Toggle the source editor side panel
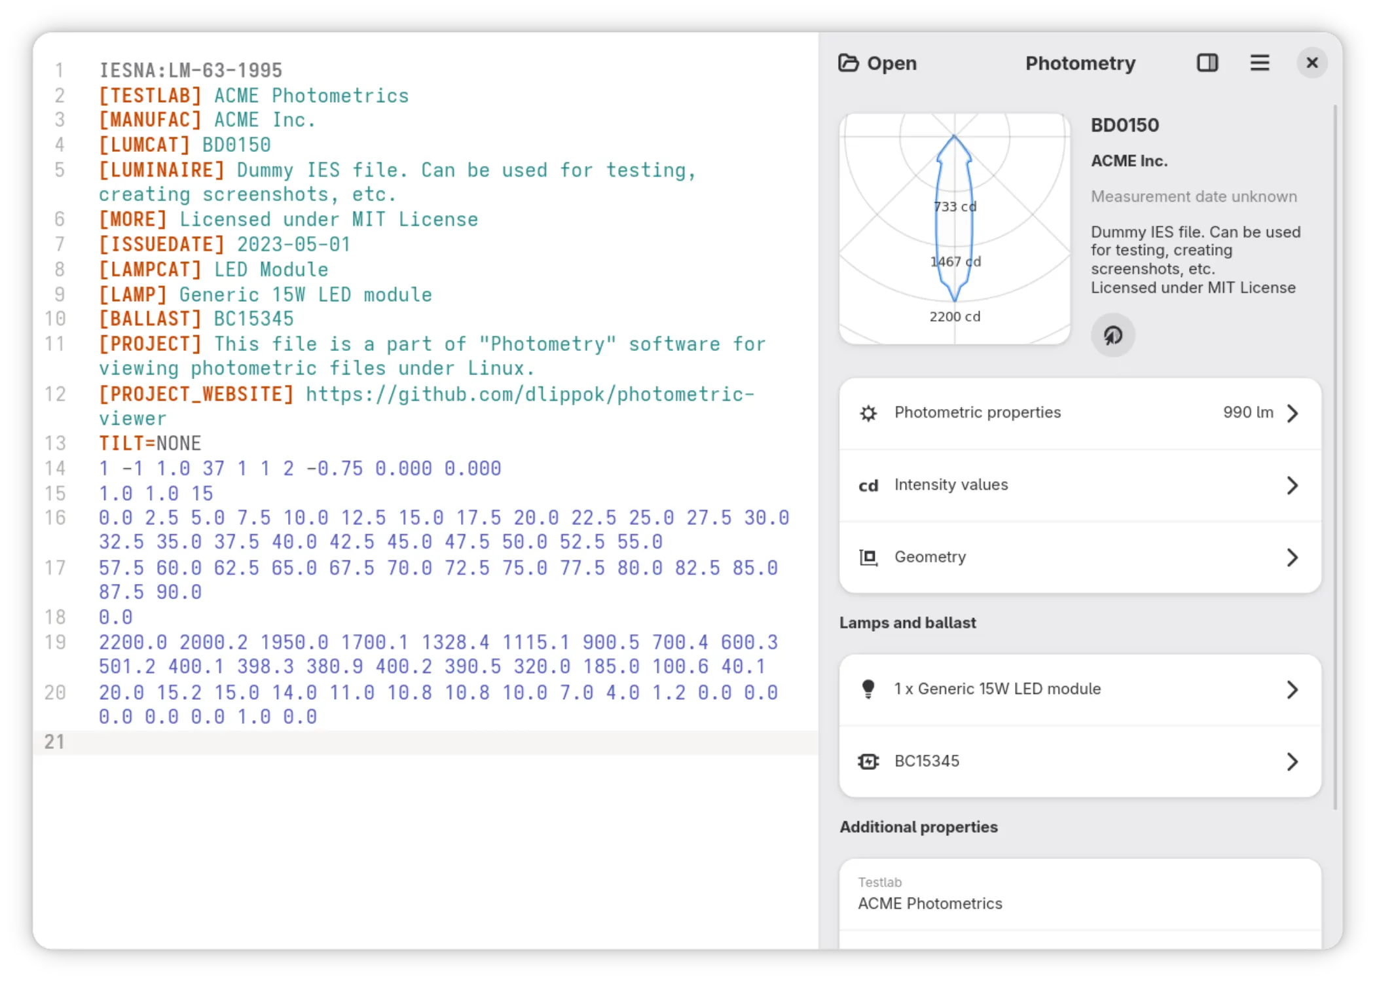1375x982 pixels. click(1207, 63)
